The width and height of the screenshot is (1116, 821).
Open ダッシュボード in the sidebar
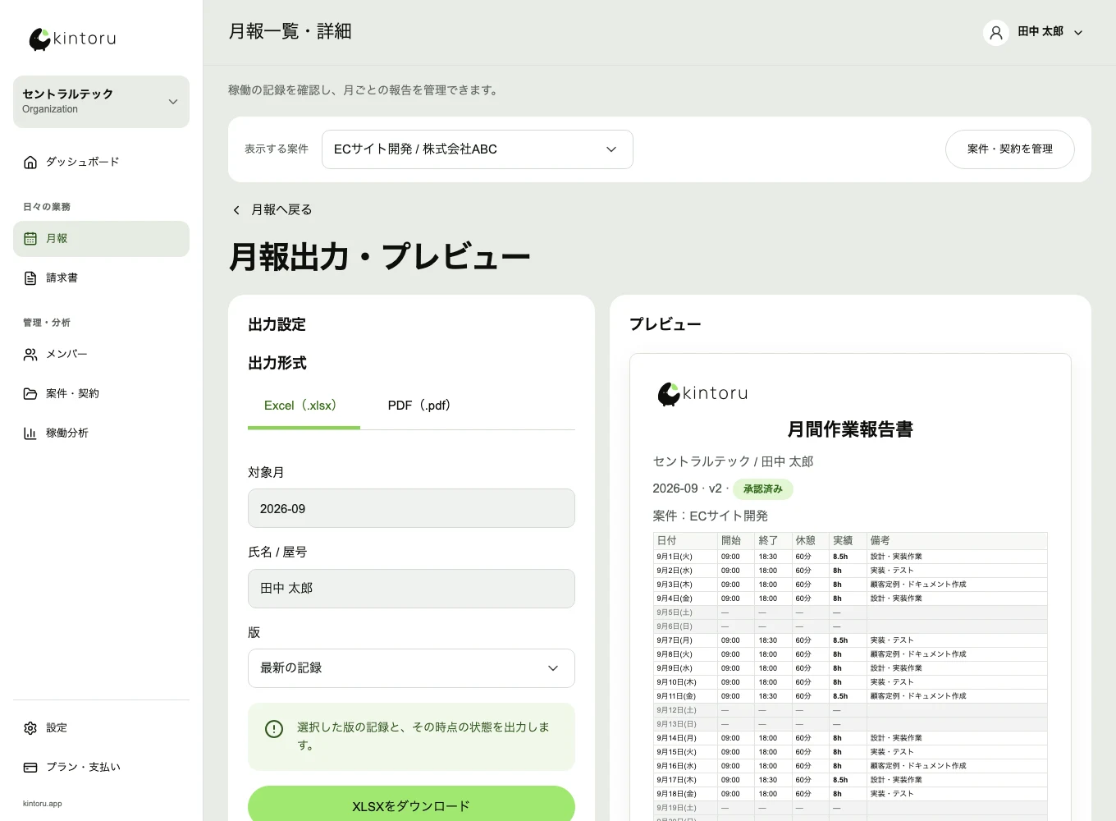coord(101,162)
